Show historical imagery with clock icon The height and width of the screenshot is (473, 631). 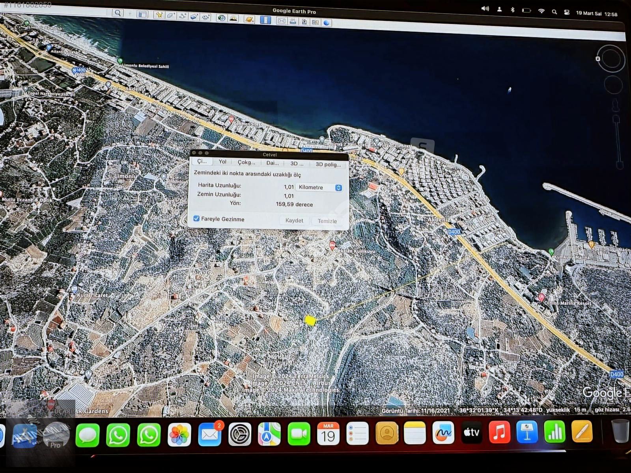[x=222, y=18]
